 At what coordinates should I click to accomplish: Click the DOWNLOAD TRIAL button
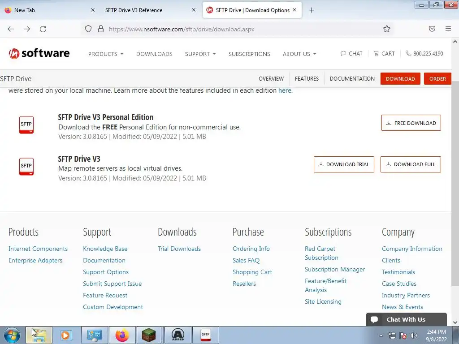(x=344, y=164)
